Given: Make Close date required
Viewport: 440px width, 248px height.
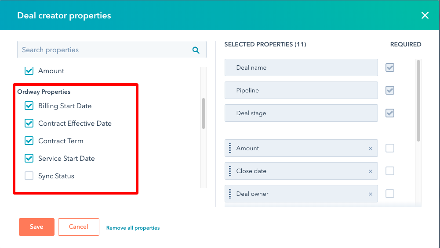Looking at the screenshot, I should pos(390,171).
